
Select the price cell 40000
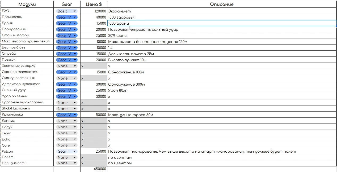(94, 17)
